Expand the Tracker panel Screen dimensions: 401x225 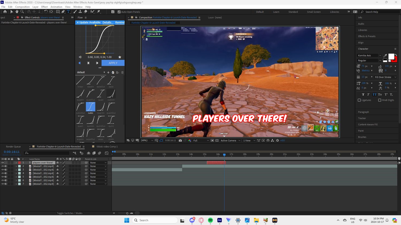click(x=362, y=118)
